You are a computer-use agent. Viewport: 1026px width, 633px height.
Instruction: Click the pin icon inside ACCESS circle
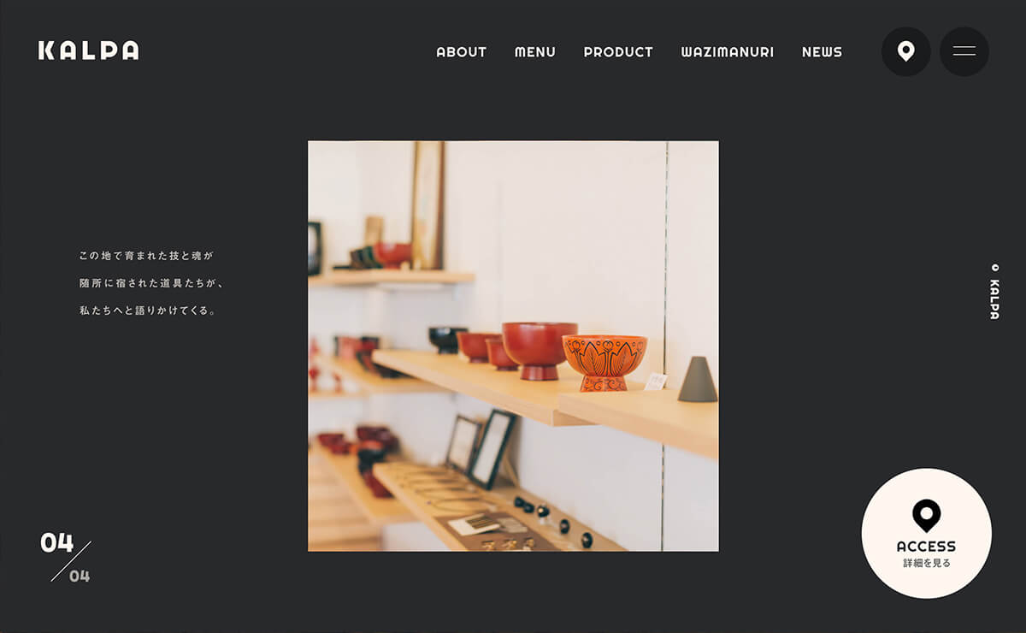pos(926,516)
